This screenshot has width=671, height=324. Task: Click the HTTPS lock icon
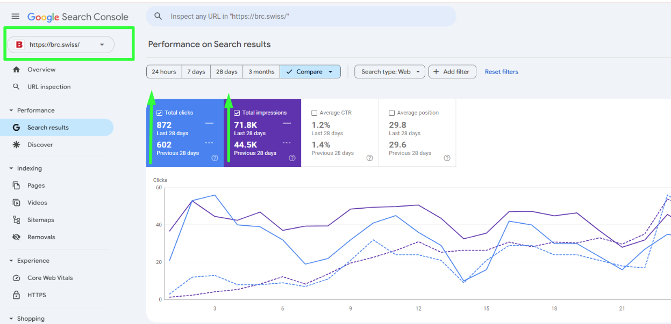click(16, 295)
